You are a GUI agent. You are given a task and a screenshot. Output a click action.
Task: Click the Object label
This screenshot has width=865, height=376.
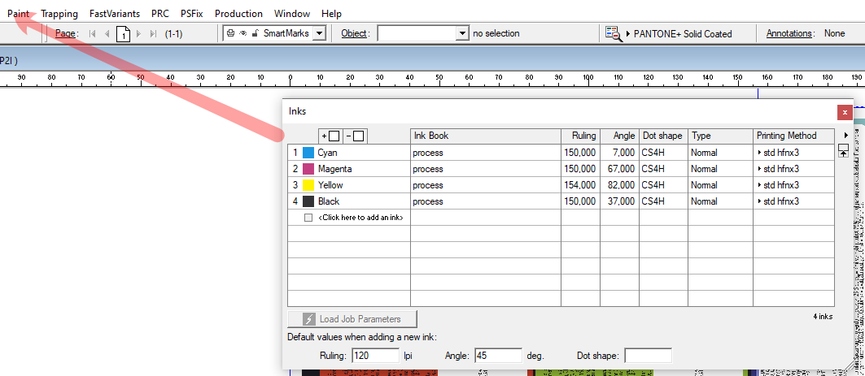click(354, 33)
